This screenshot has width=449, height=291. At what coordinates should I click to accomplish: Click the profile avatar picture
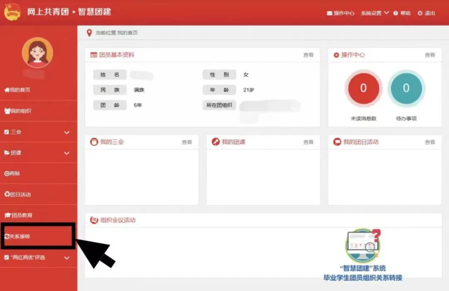(x=38, y=52)
